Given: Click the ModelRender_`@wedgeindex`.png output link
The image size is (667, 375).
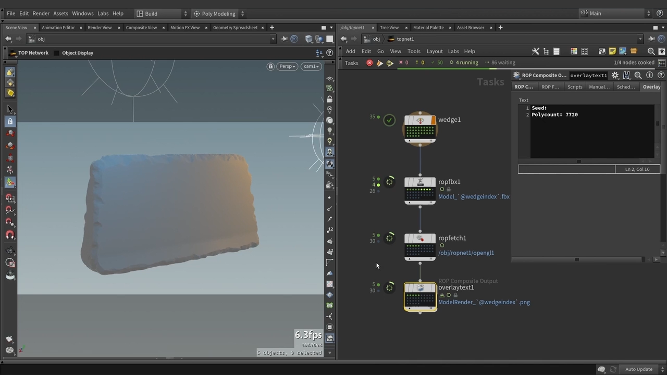Looking at the screenshot, I should point(484,302).
